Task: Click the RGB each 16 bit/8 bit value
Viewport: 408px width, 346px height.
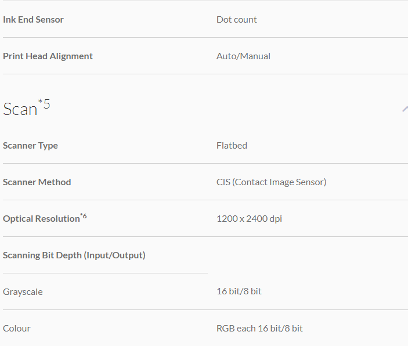Action: point(259,329)
